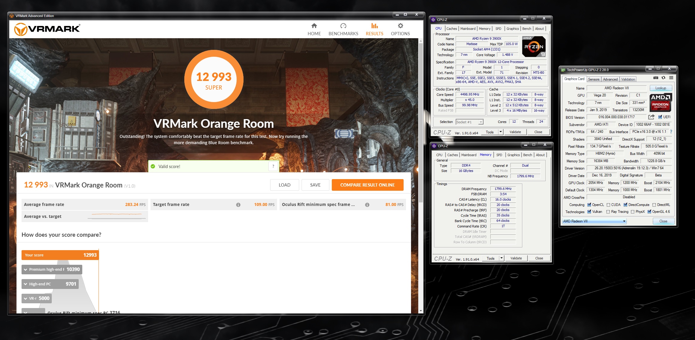Click the GPU-Z title bar app icon
Screen dimensions: 695x340
coord(563,70)
